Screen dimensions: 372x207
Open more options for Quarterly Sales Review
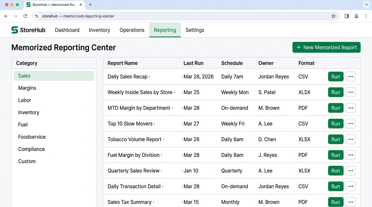tap(351, 171)
